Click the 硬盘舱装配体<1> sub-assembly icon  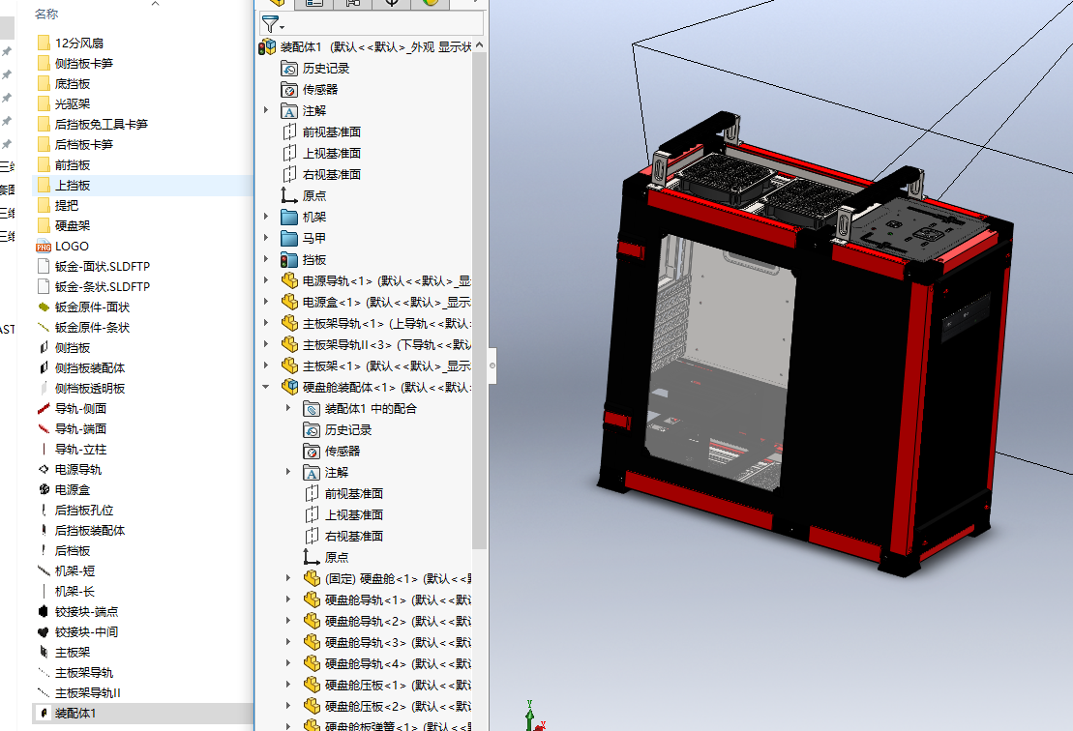(x=289, y=387)
